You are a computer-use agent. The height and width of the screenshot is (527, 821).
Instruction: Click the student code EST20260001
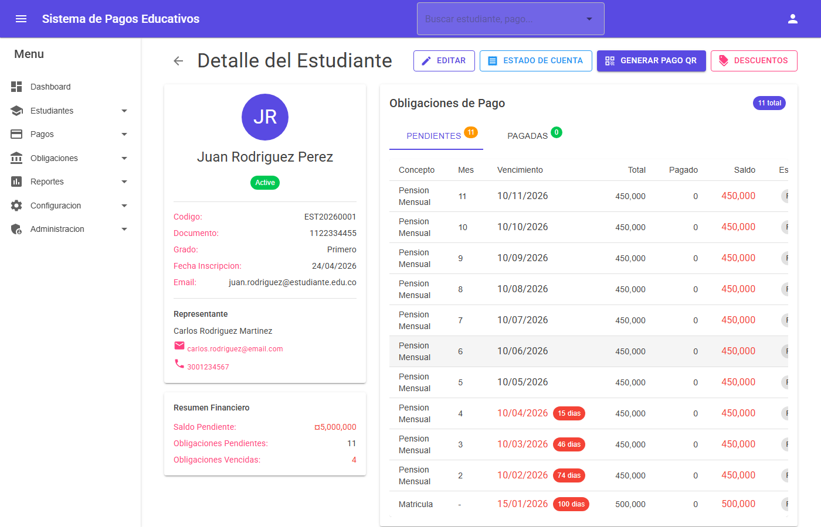click(330, 217)
